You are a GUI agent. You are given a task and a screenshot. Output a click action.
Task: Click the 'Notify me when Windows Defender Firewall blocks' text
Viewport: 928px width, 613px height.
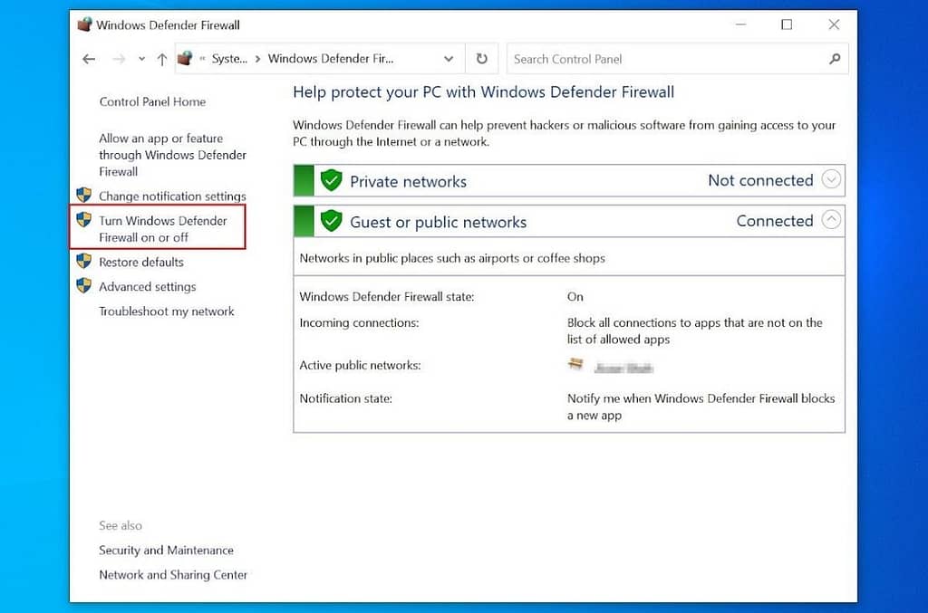701,407
